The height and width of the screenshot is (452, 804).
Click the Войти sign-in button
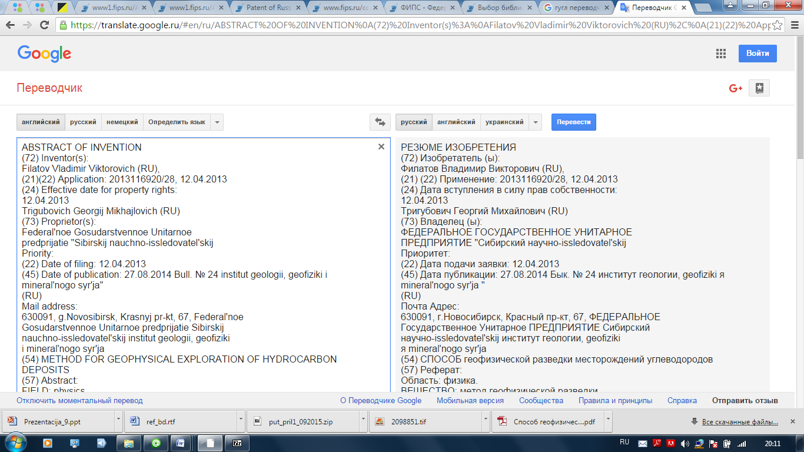click(x=758, y=54)
